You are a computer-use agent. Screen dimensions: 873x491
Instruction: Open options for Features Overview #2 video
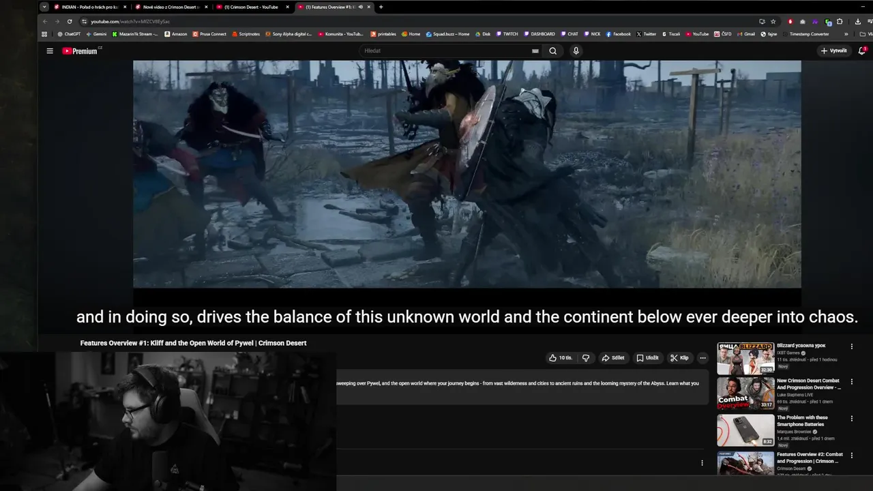[852, 454]
